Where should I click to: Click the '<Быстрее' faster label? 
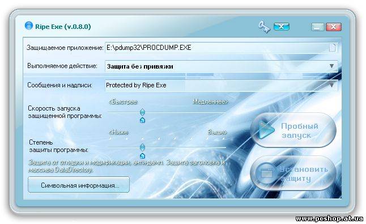coord(123,102)
